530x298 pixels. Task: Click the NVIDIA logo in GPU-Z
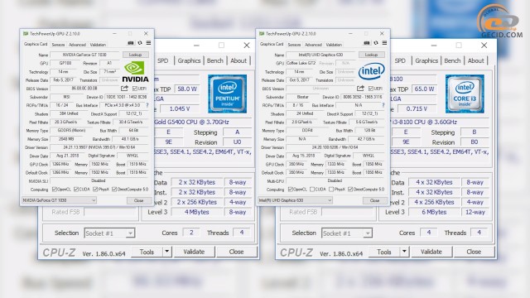135,72
